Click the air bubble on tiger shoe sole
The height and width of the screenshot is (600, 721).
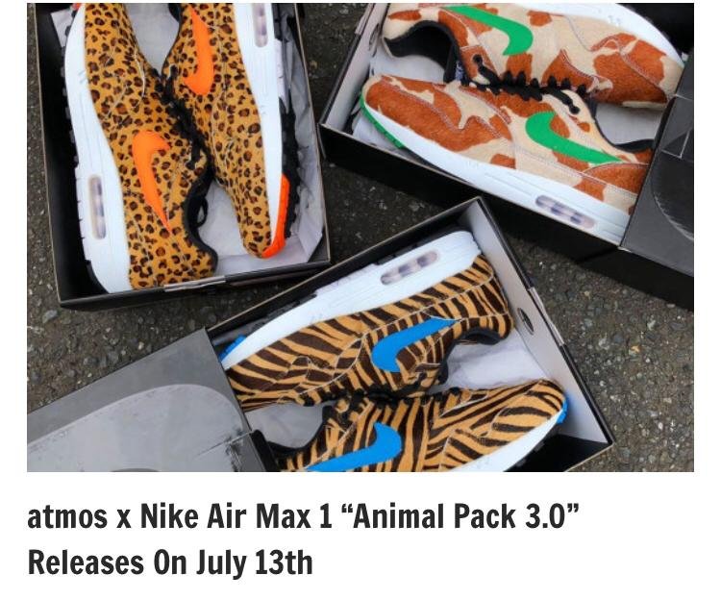tap(410, 266)
